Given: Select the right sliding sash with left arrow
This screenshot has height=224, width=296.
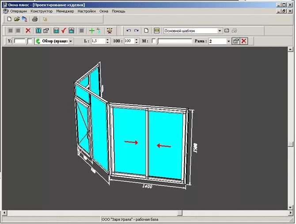Looking at the screenshot, I should point(166,145).
